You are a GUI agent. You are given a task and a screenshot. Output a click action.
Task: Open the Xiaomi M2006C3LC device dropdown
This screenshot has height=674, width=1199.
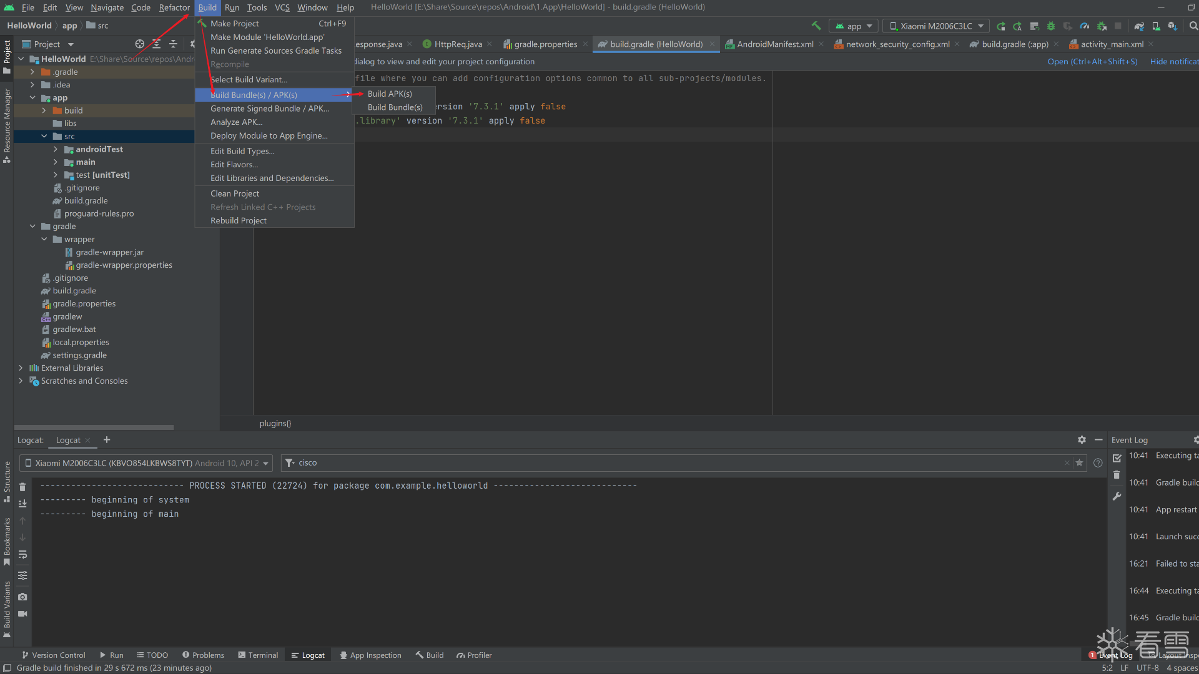(x=935, y=26)
